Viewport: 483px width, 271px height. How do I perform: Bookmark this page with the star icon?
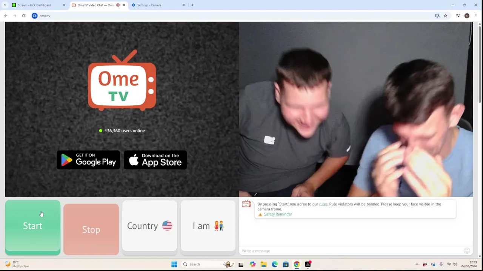tap(445, 16)
